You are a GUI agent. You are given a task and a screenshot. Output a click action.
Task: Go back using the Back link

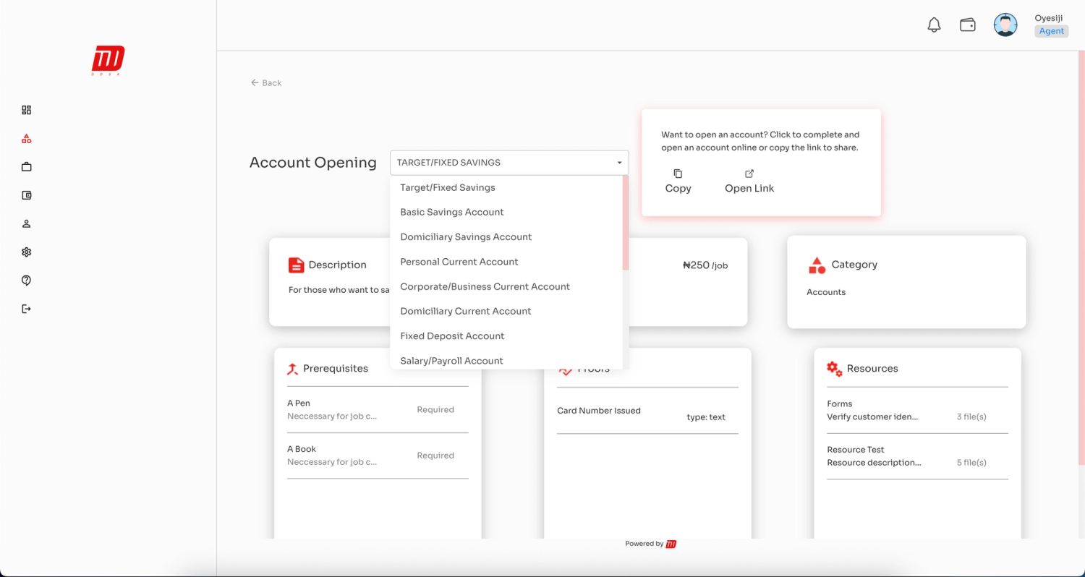[266, 83]
